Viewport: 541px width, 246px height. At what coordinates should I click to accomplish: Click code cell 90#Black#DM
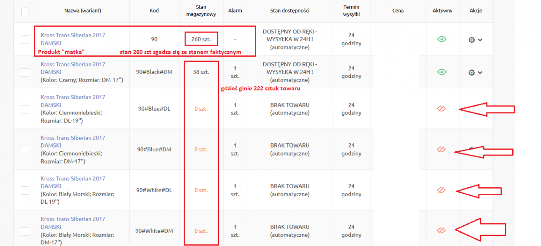(154, 72)
